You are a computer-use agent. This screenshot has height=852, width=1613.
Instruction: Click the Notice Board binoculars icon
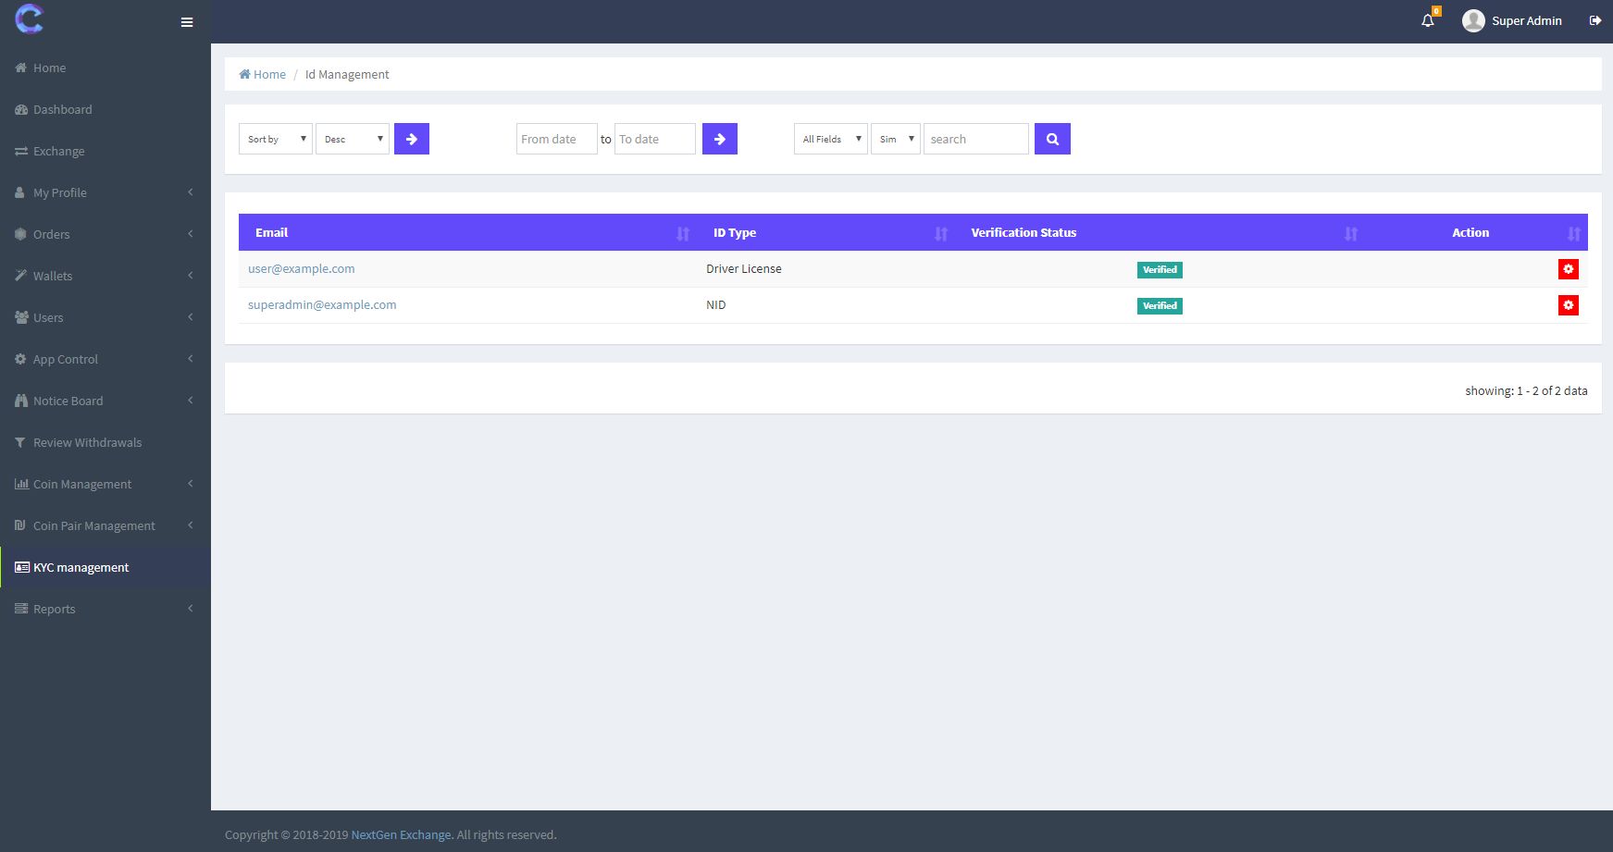tap(21, 401)
